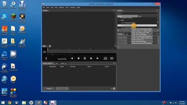Click the gear icon in Presets panel
This screenshot has height=105, width=187.
118,30
